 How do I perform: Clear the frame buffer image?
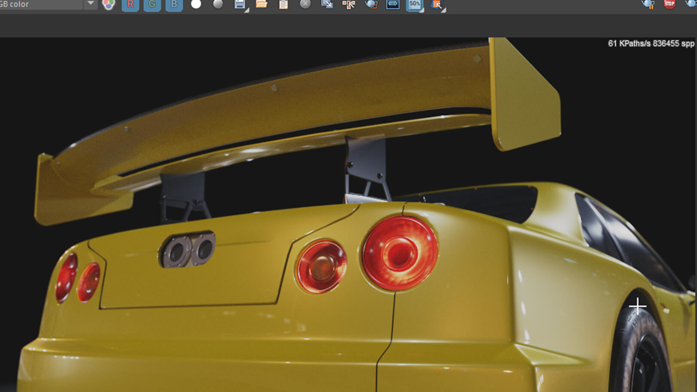click(x=305, y=4)
